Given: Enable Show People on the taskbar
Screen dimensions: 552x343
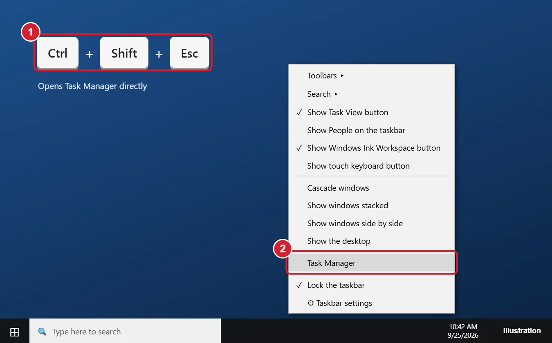Looking at the screenshot, I should click(372, 130).
